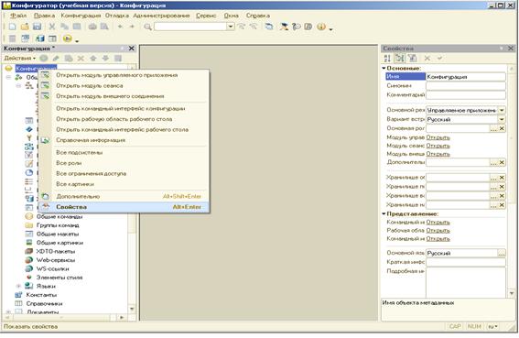
Task: Open the Действия button in configuration panel
Action: 19,59
